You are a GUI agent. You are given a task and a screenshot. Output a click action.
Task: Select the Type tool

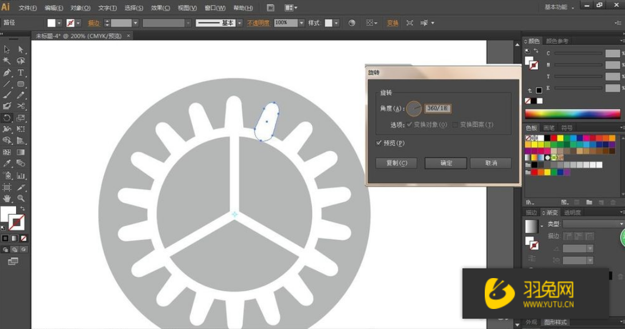(21, 73)
